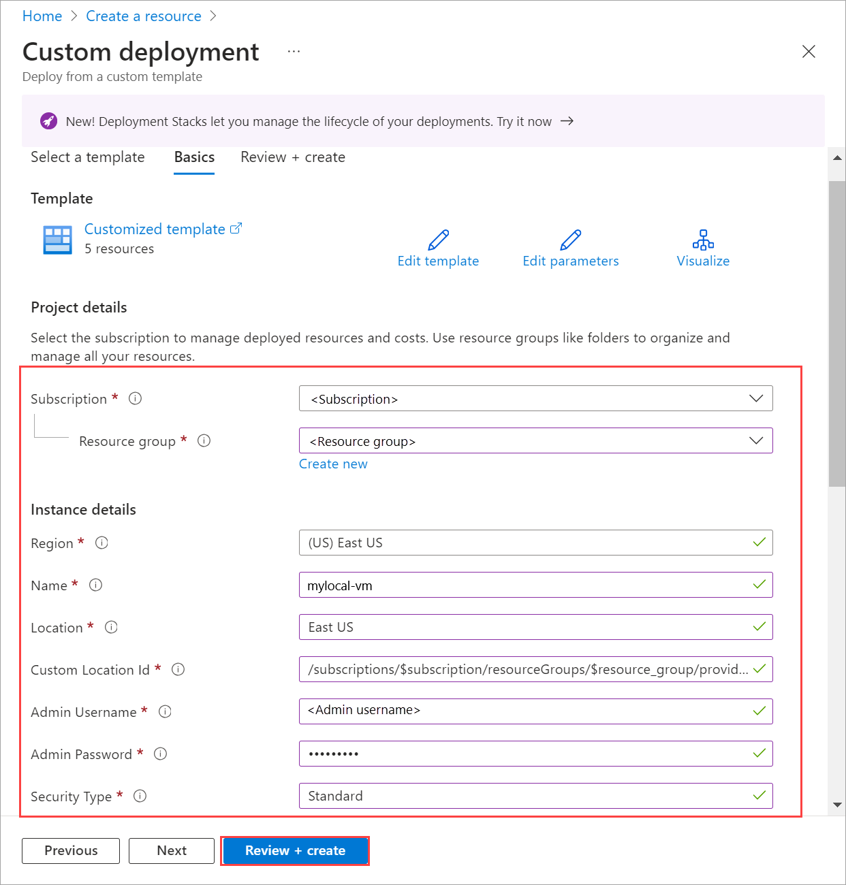Switch to the Review + create tab
The height and width of the screenshot is (885, 846).
[x=292, y=157]
